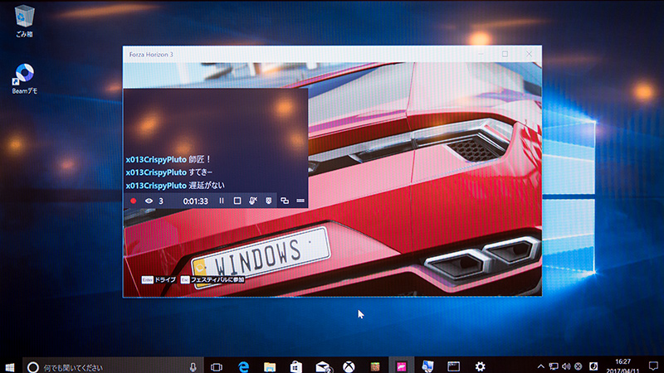Maximize the Forza Horizon 3 window
The height and width of the screenshot is (373, 664).
click(505, 54)
